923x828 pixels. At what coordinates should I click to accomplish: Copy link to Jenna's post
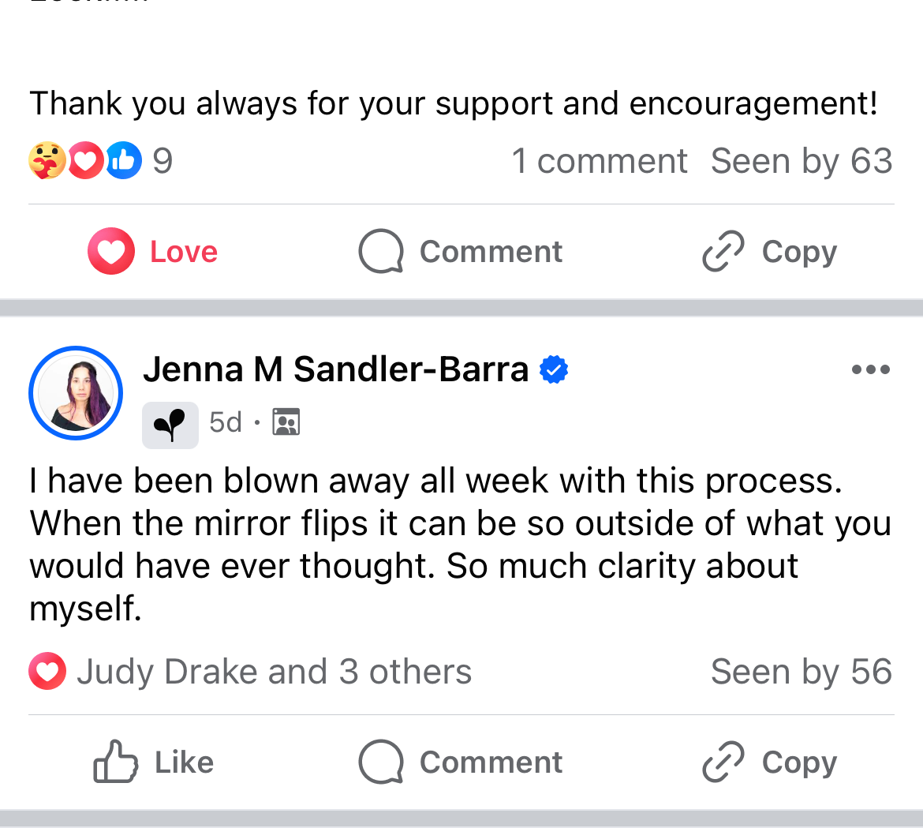[769, 762]
